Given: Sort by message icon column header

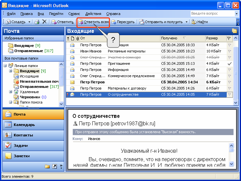Looking at the screenshot, I should 72,38.
